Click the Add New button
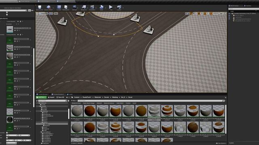The width and height of the screenshot is (259, 145). click(x=41, y=97)
